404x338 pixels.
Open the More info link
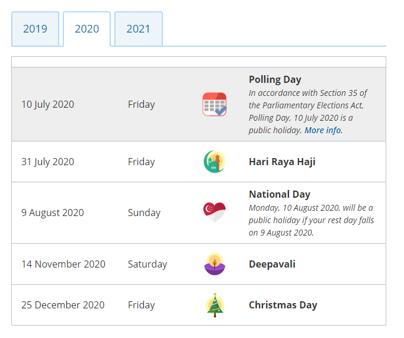[323, 130]
